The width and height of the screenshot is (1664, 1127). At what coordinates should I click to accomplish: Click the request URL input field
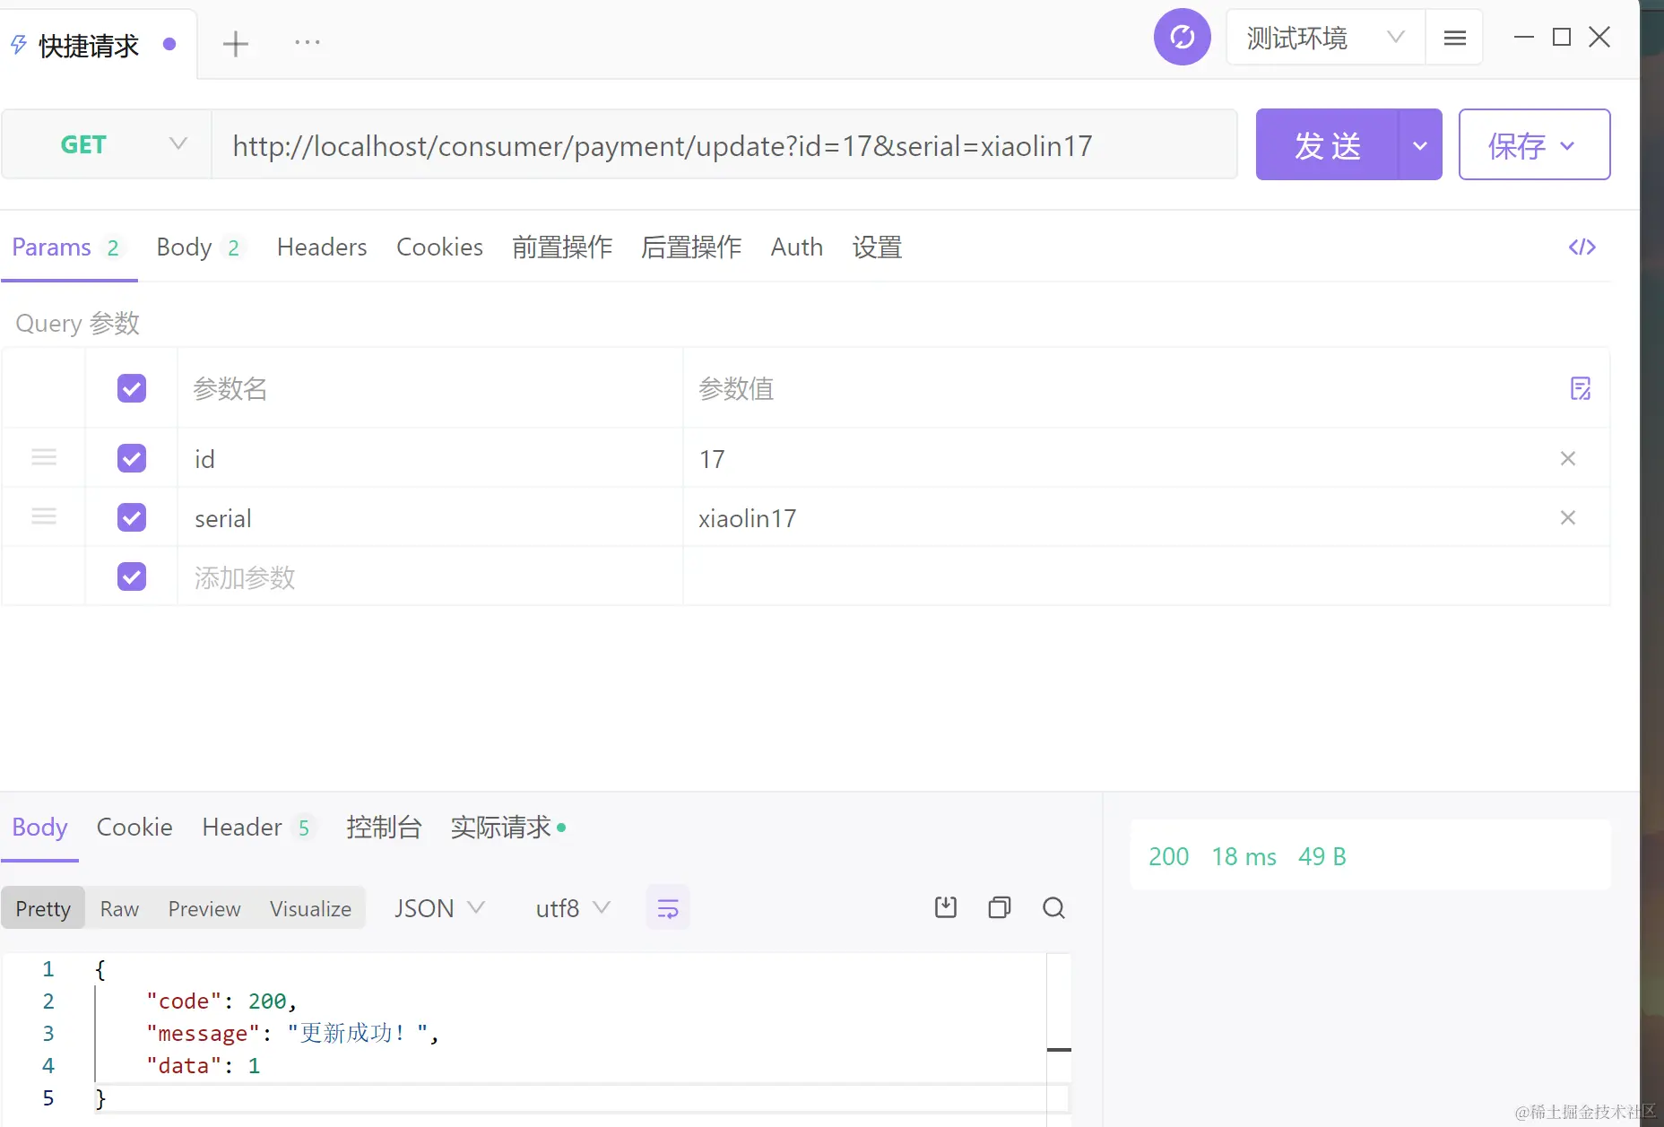click(x=724, y=144)
